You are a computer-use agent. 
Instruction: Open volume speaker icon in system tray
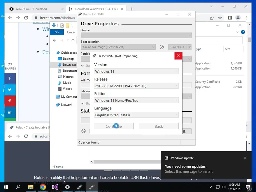pyautogui.click(x=223, y=187)
